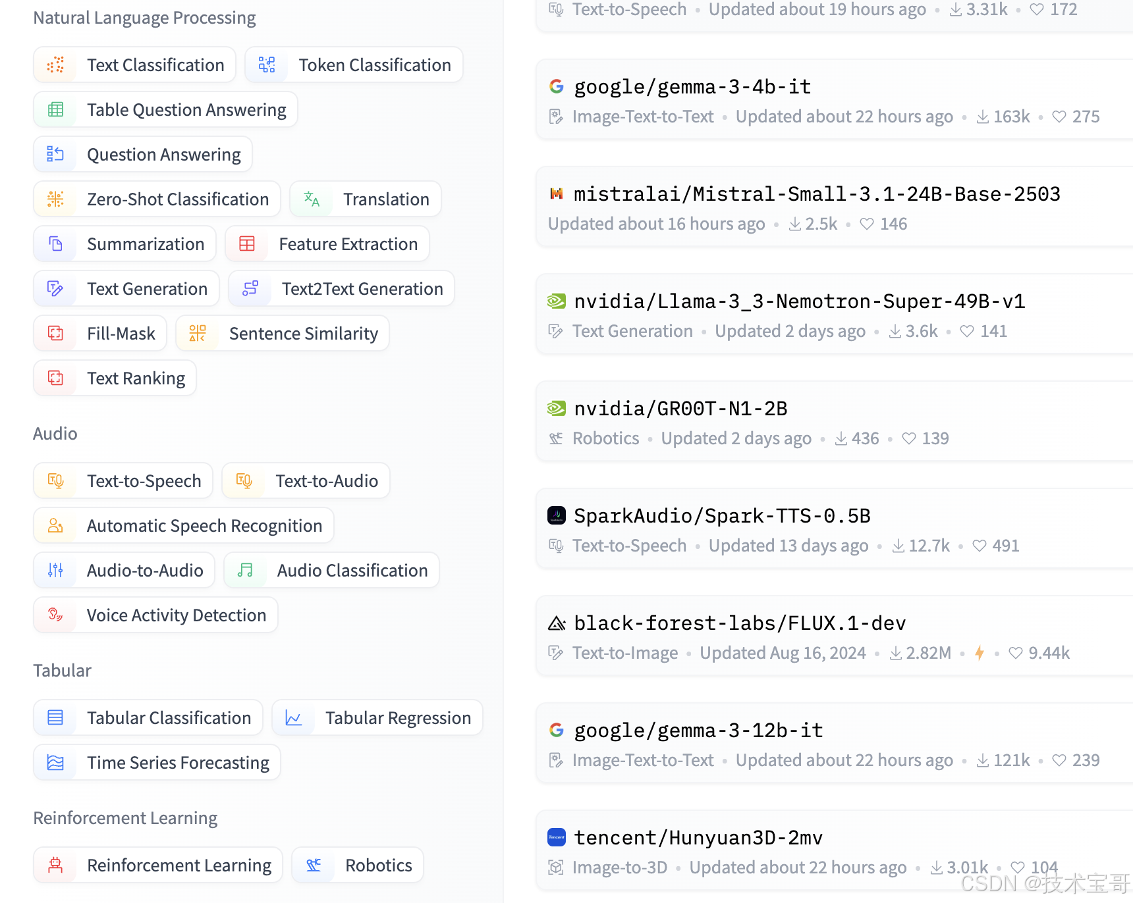
Task: Click the black-forest-labs triangle logo
Action: 557,623
